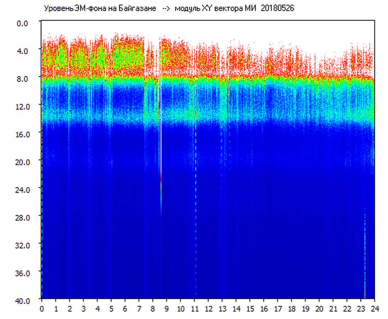The image size is (388, 319).
Task: Select hour 5 on the x-axis
Action: (111, 309)
